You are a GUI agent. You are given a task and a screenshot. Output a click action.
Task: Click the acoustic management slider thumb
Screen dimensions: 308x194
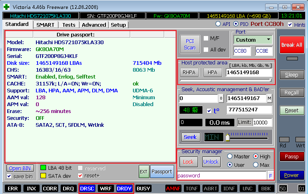click(x=228, y=137)
